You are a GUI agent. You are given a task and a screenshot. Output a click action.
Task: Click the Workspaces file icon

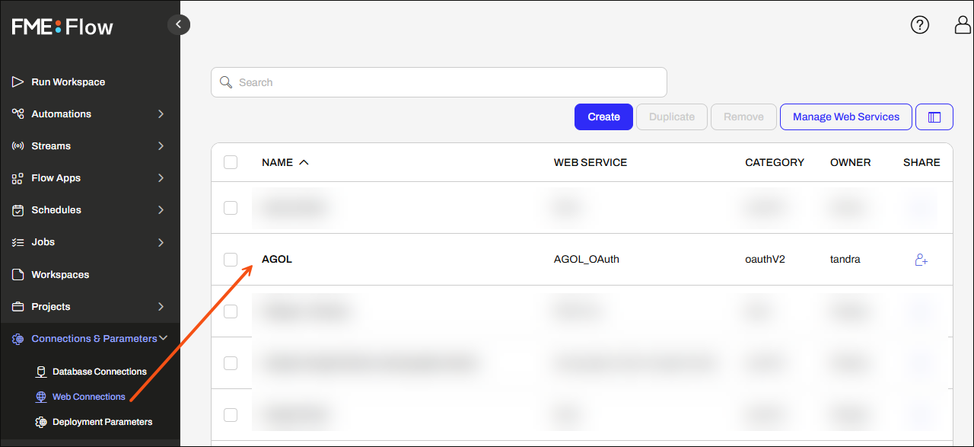tap(18, 274)
